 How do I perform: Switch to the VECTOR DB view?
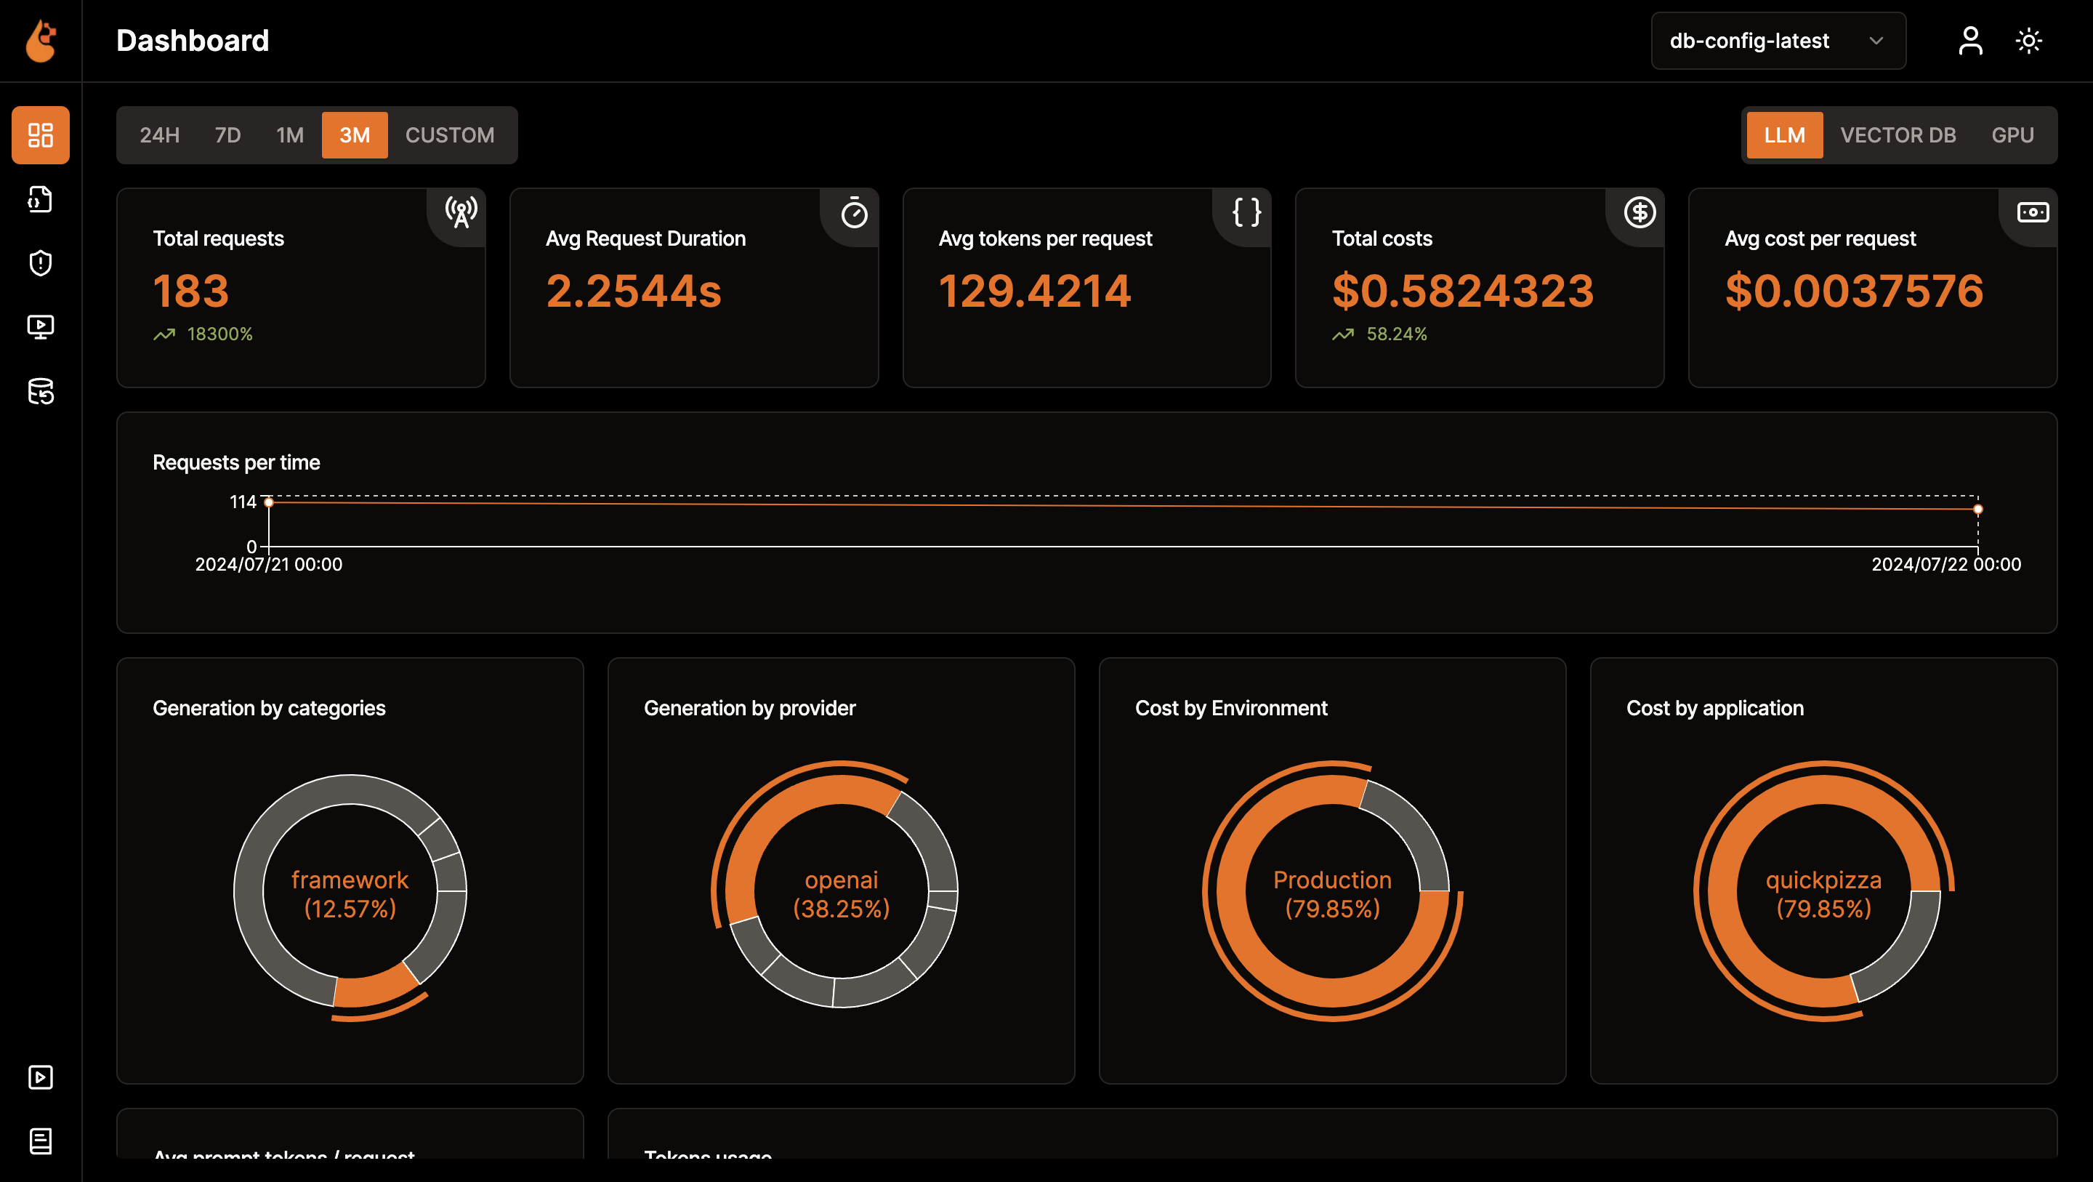[1899, 135]
